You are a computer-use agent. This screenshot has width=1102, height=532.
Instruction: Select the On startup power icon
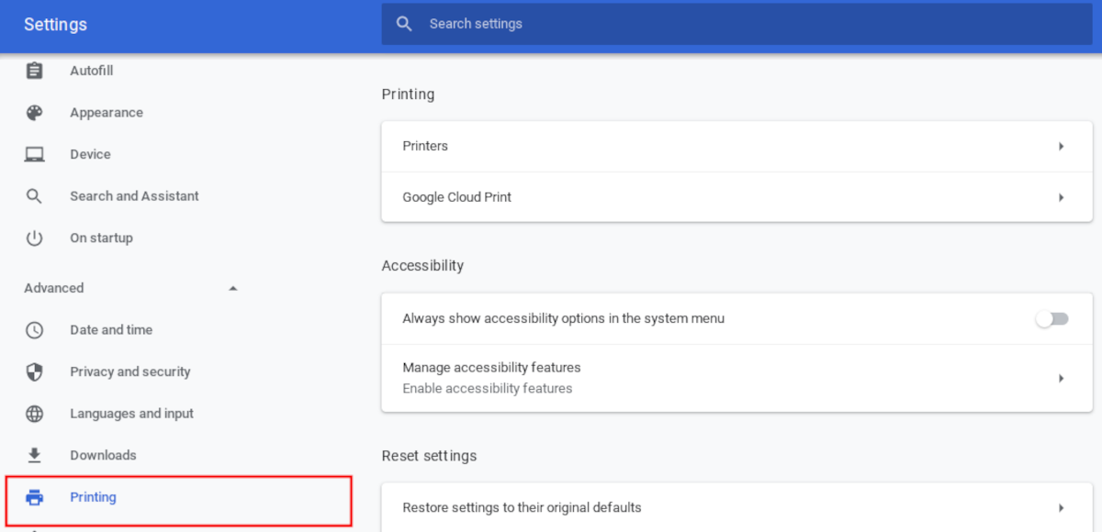[34, 238]
